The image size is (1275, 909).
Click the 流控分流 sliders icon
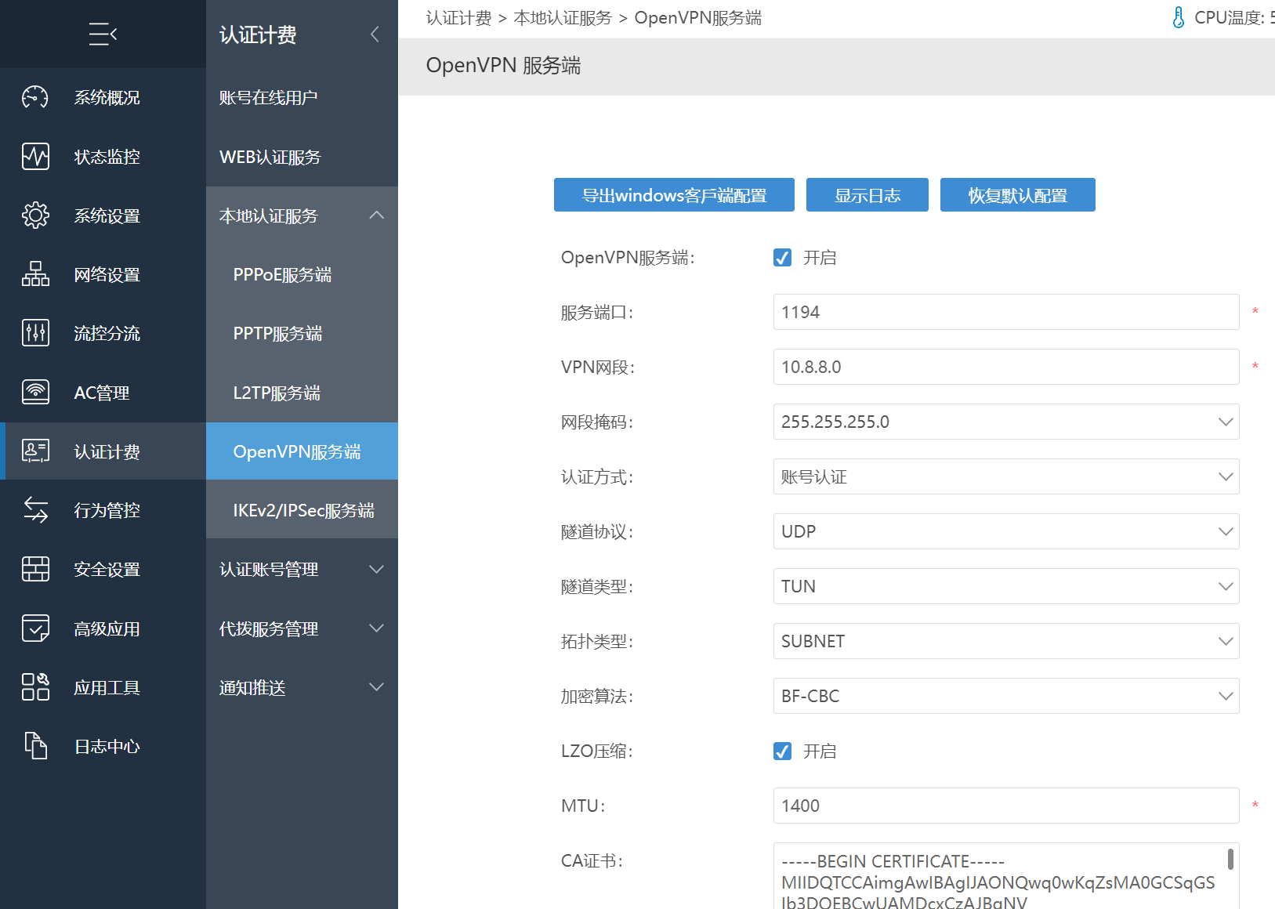[35, 333]
